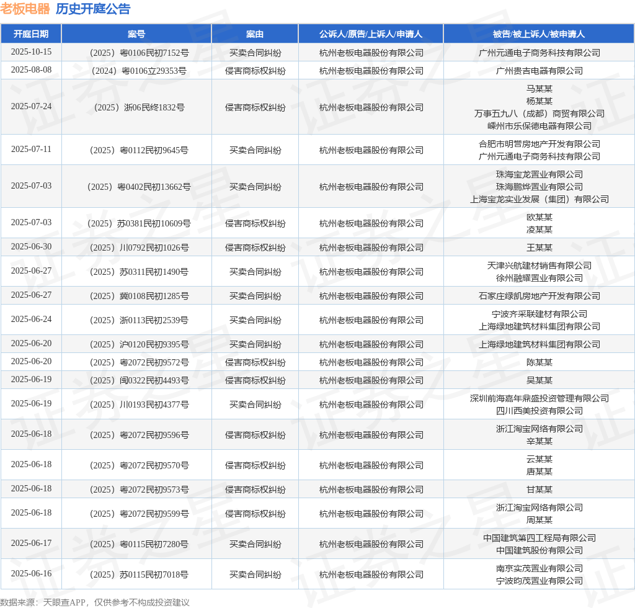This screenshot has width=635, height=608.
Task: Click "中国建筑第四工程局有限公司"
Action: point(540,538)
